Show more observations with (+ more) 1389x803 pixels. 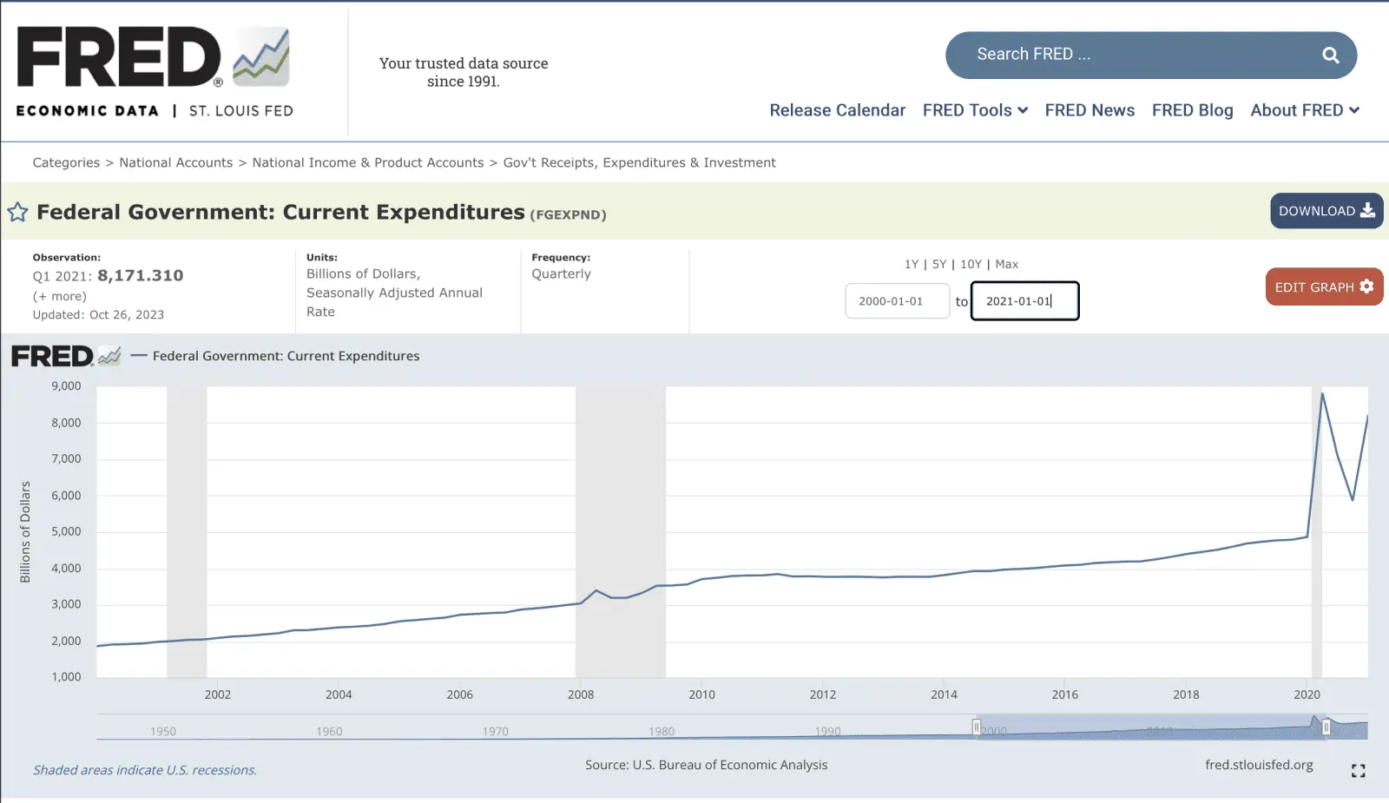(60, 296)
